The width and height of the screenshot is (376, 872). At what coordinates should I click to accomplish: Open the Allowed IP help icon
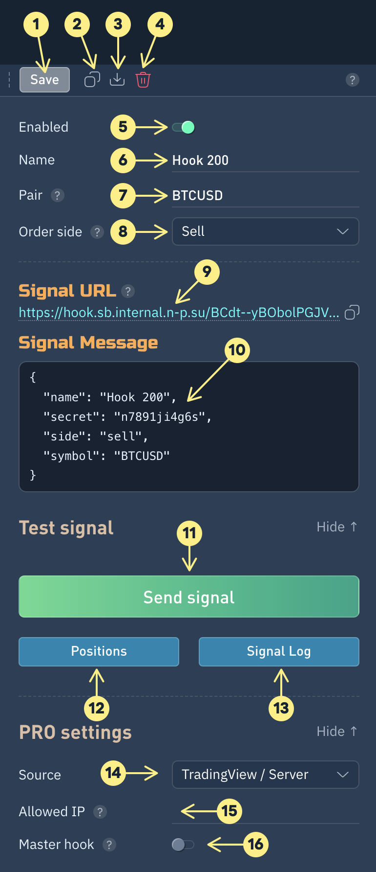point(100,812)
